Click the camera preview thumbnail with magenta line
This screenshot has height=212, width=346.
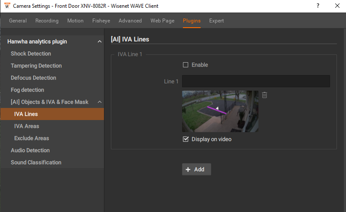click(x=220, y=111)
